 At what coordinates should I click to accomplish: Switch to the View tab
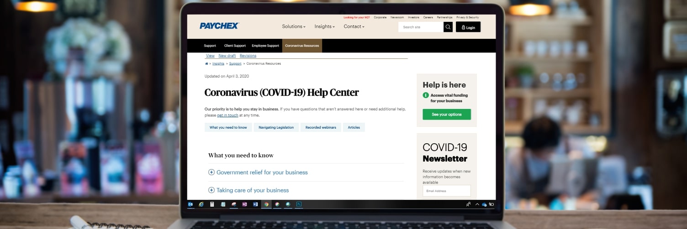(x=210, y=56)
